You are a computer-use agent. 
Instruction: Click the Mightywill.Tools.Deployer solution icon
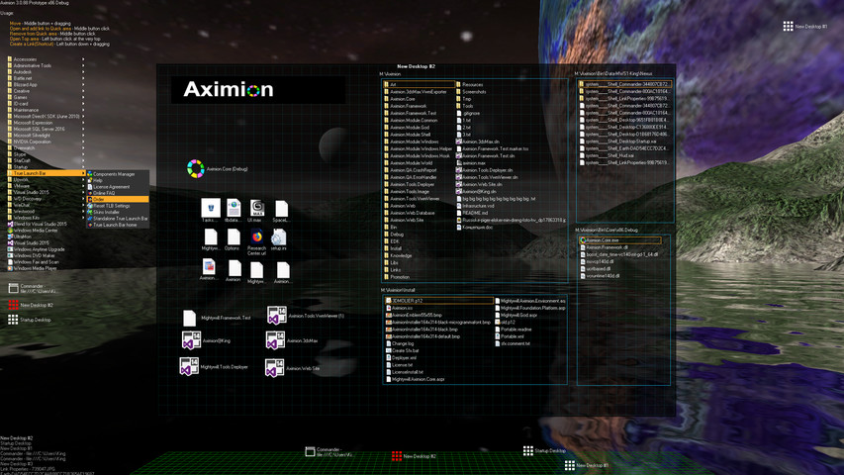coord(189,367)
